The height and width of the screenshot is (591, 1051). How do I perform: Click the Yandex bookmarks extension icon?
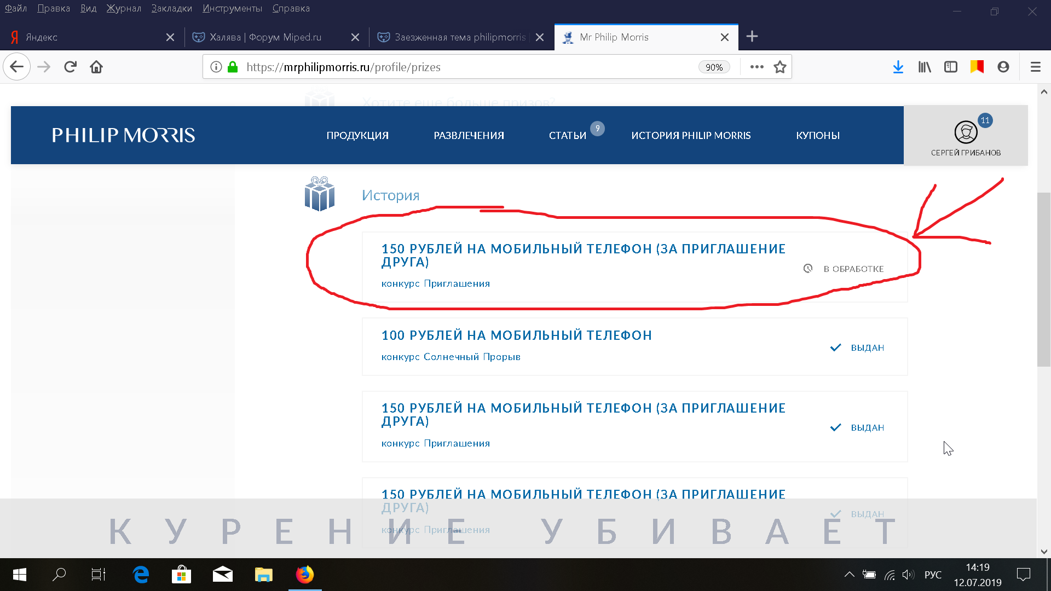[977, 67]
